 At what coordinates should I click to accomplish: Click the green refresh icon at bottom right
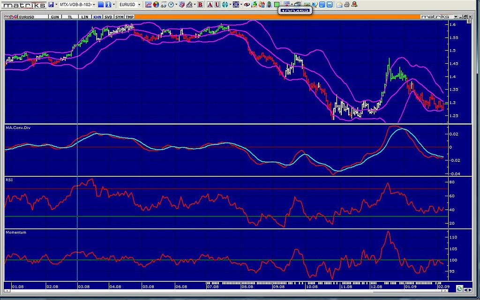(460, 288)
